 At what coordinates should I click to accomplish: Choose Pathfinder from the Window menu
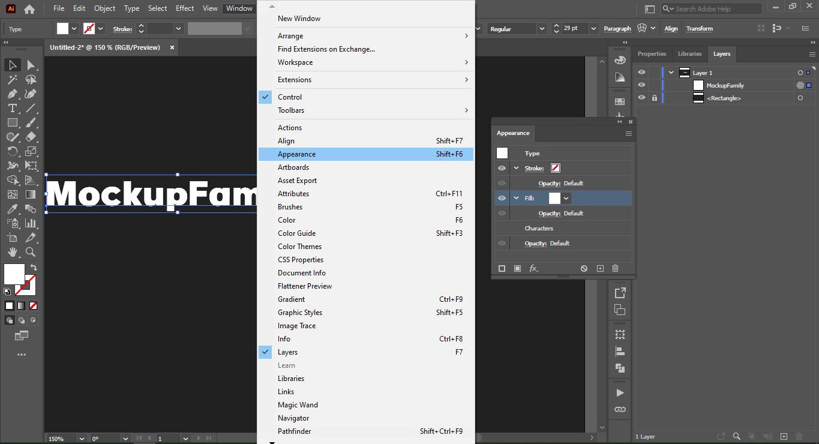294,431
